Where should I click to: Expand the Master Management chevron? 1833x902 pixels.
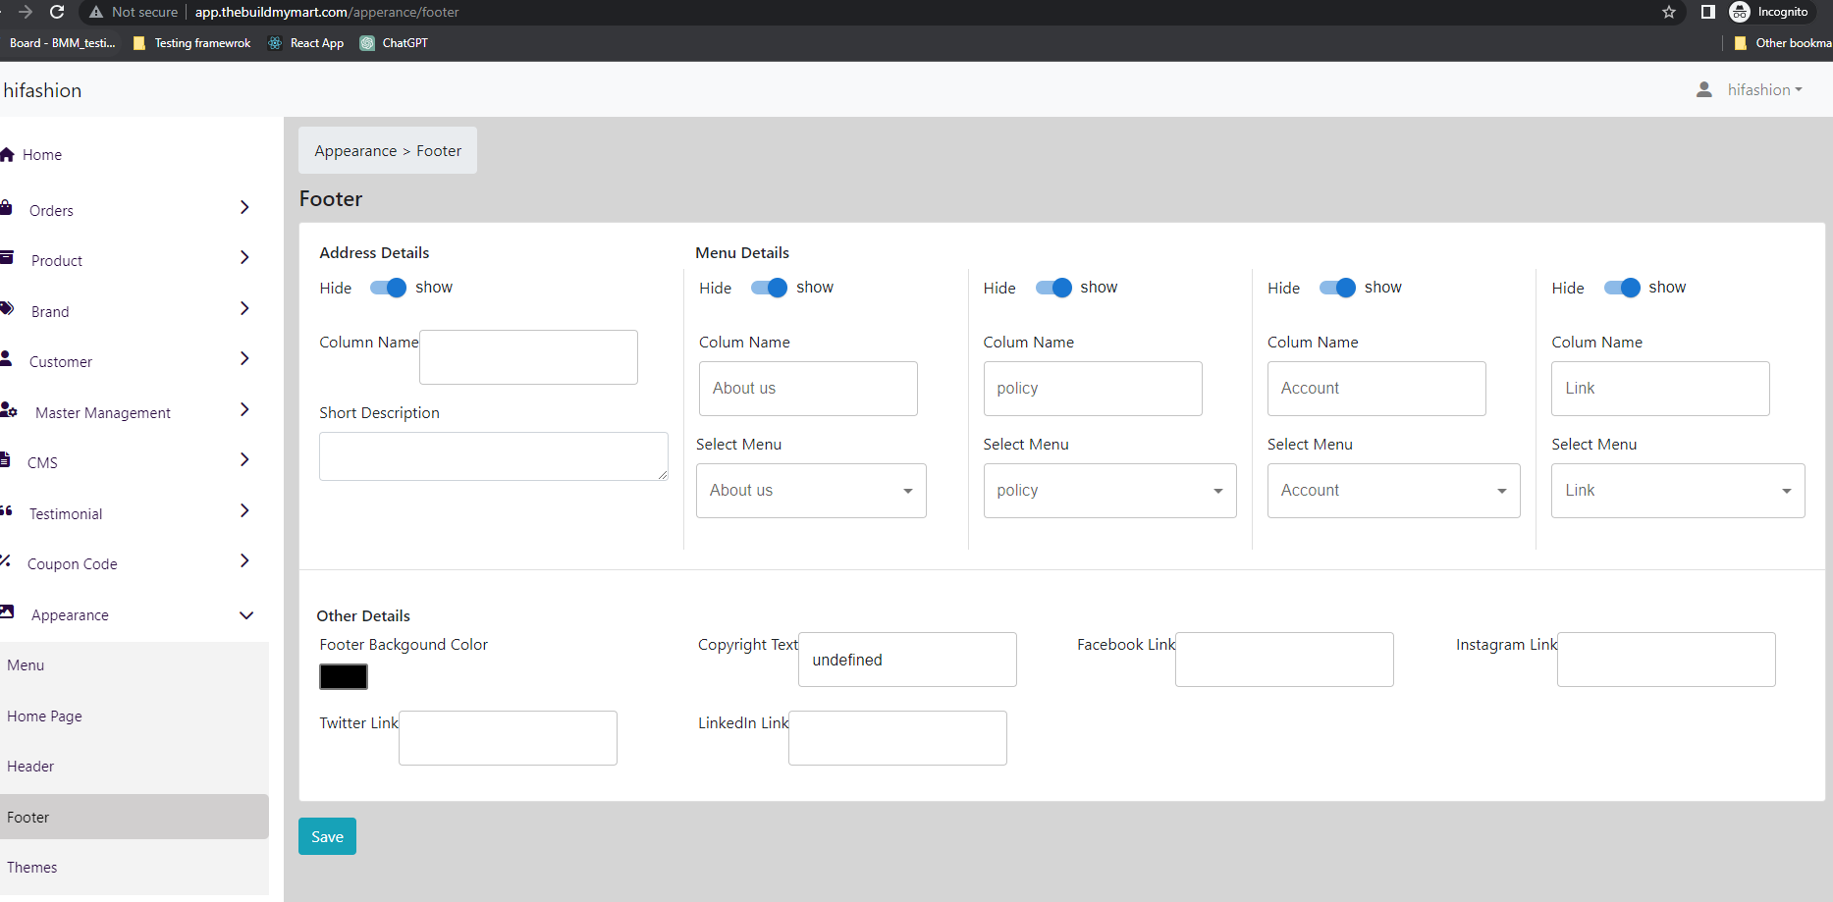pyautogui.click(x=244, y=409)
